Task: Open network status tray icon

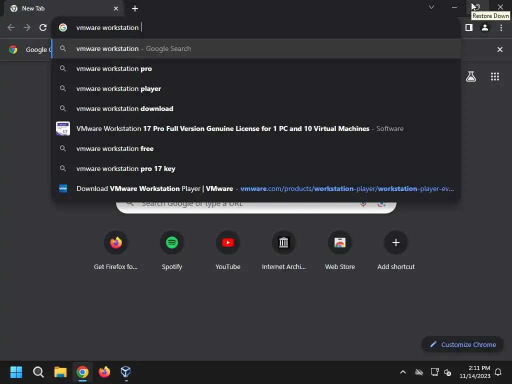Action: click(x=434, y=372)
